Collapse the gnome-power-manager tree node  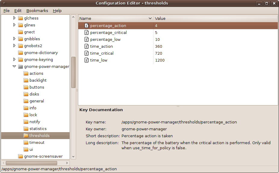pos(14,66)
